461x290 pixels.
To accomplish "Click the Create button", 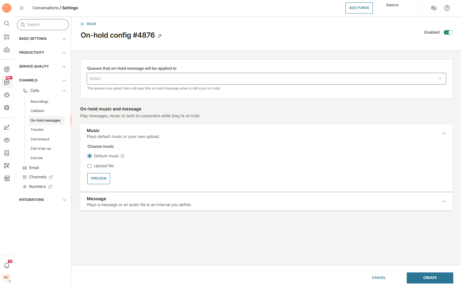I will 430,278.
